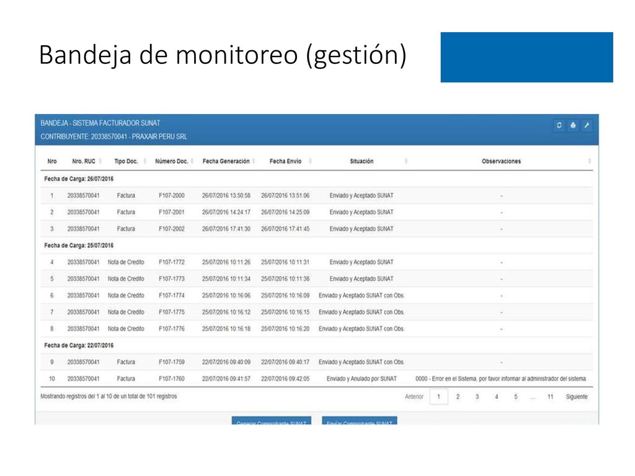Viewport: 635px width, 476px height.
Task: Select the Fecha de Carga: 26/07/2016 group row
Action: click(x=317, y=179)
